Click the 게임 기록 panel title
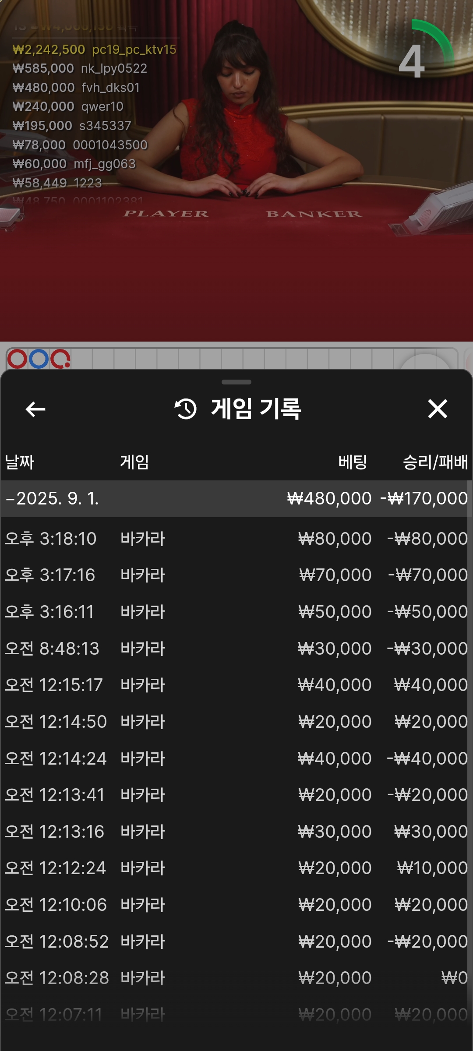This screenshot has height=1051, width=473. (256, 409)
